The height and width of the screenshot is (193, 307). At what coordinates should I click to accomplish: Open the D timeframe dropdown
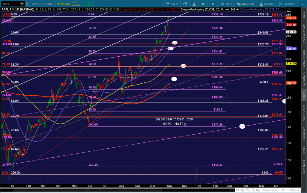(x=213, y=4)
